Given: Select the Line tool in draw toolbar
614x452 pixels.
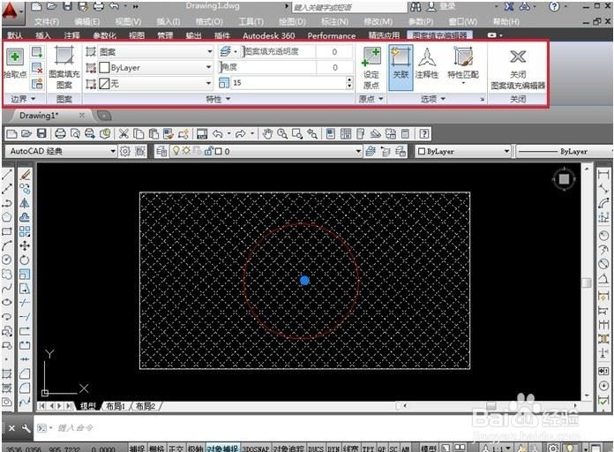Looking at the screenshot, I should tap(7, 175).
